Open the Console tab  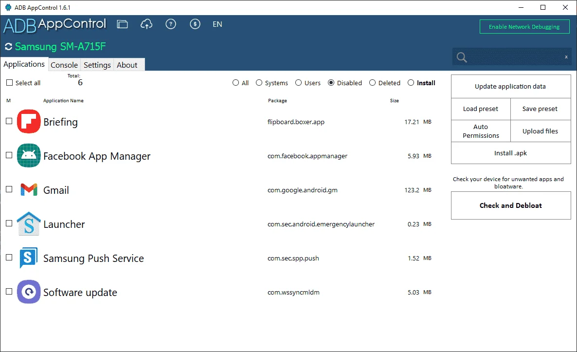pyautogui.click(x=64, y=65)
